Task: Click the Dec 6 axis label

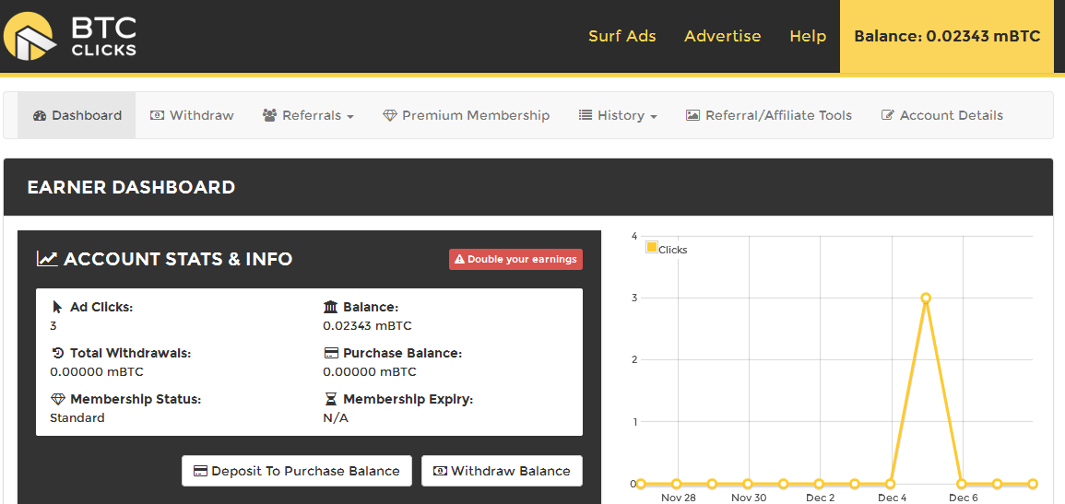Action: 964,498
